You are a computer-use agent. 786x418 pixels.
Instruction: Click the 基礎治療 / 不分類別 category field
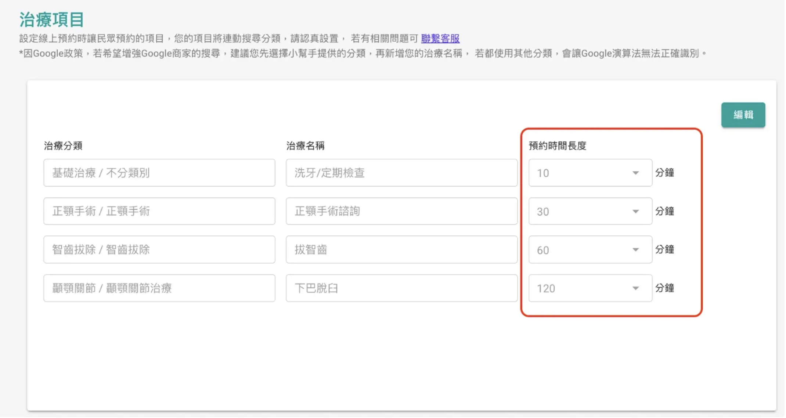point(159,173)
